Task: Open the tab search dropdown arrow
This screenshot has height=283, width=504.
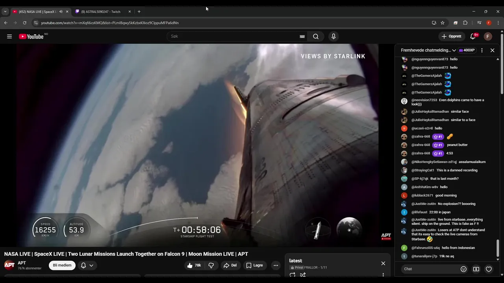Action: tap(5, 12)
